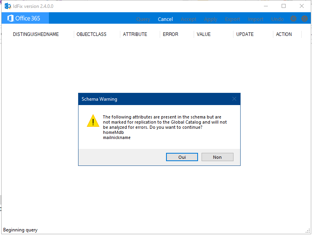Click the Undo menu item
The width and height of the screenshot is (312, 235).
(277, 19)
